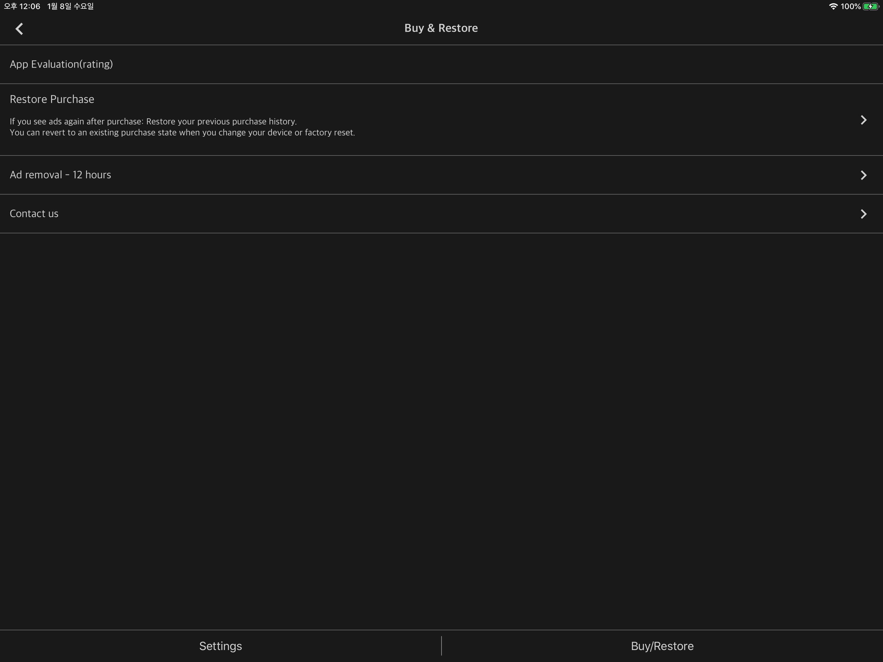The image size is (883, 662).
Task: Open App Evaluation(rating)
Action: pos(61,64)
